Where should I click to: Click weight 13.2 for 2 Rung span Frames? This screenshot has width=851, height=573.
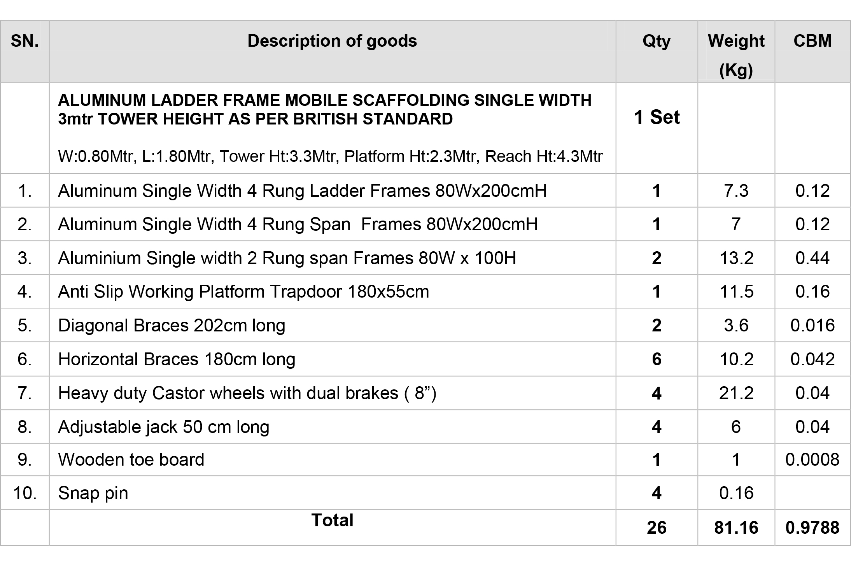pyautogui.click(x=736, y=258)
